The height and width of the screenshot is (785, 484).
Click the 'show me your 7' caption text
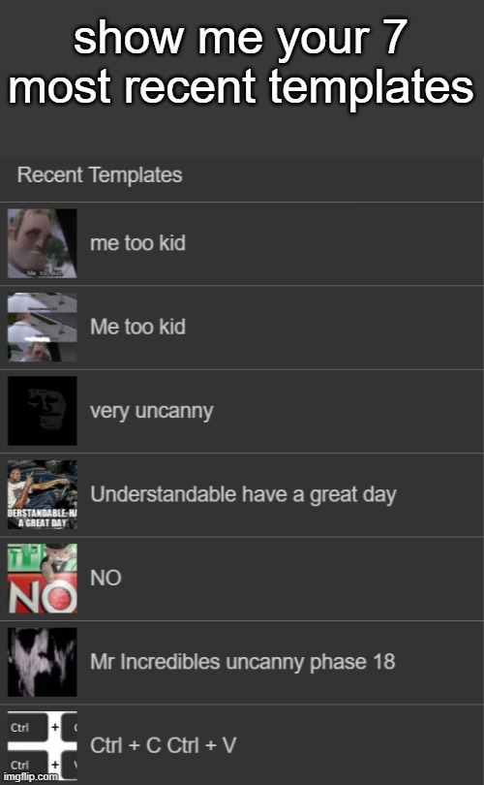[x=239, y=39]
